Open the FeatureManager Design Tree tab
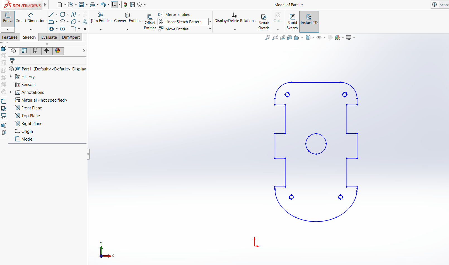Image resolution: width=449 pixels, height=265 pixels. (13, 51)
